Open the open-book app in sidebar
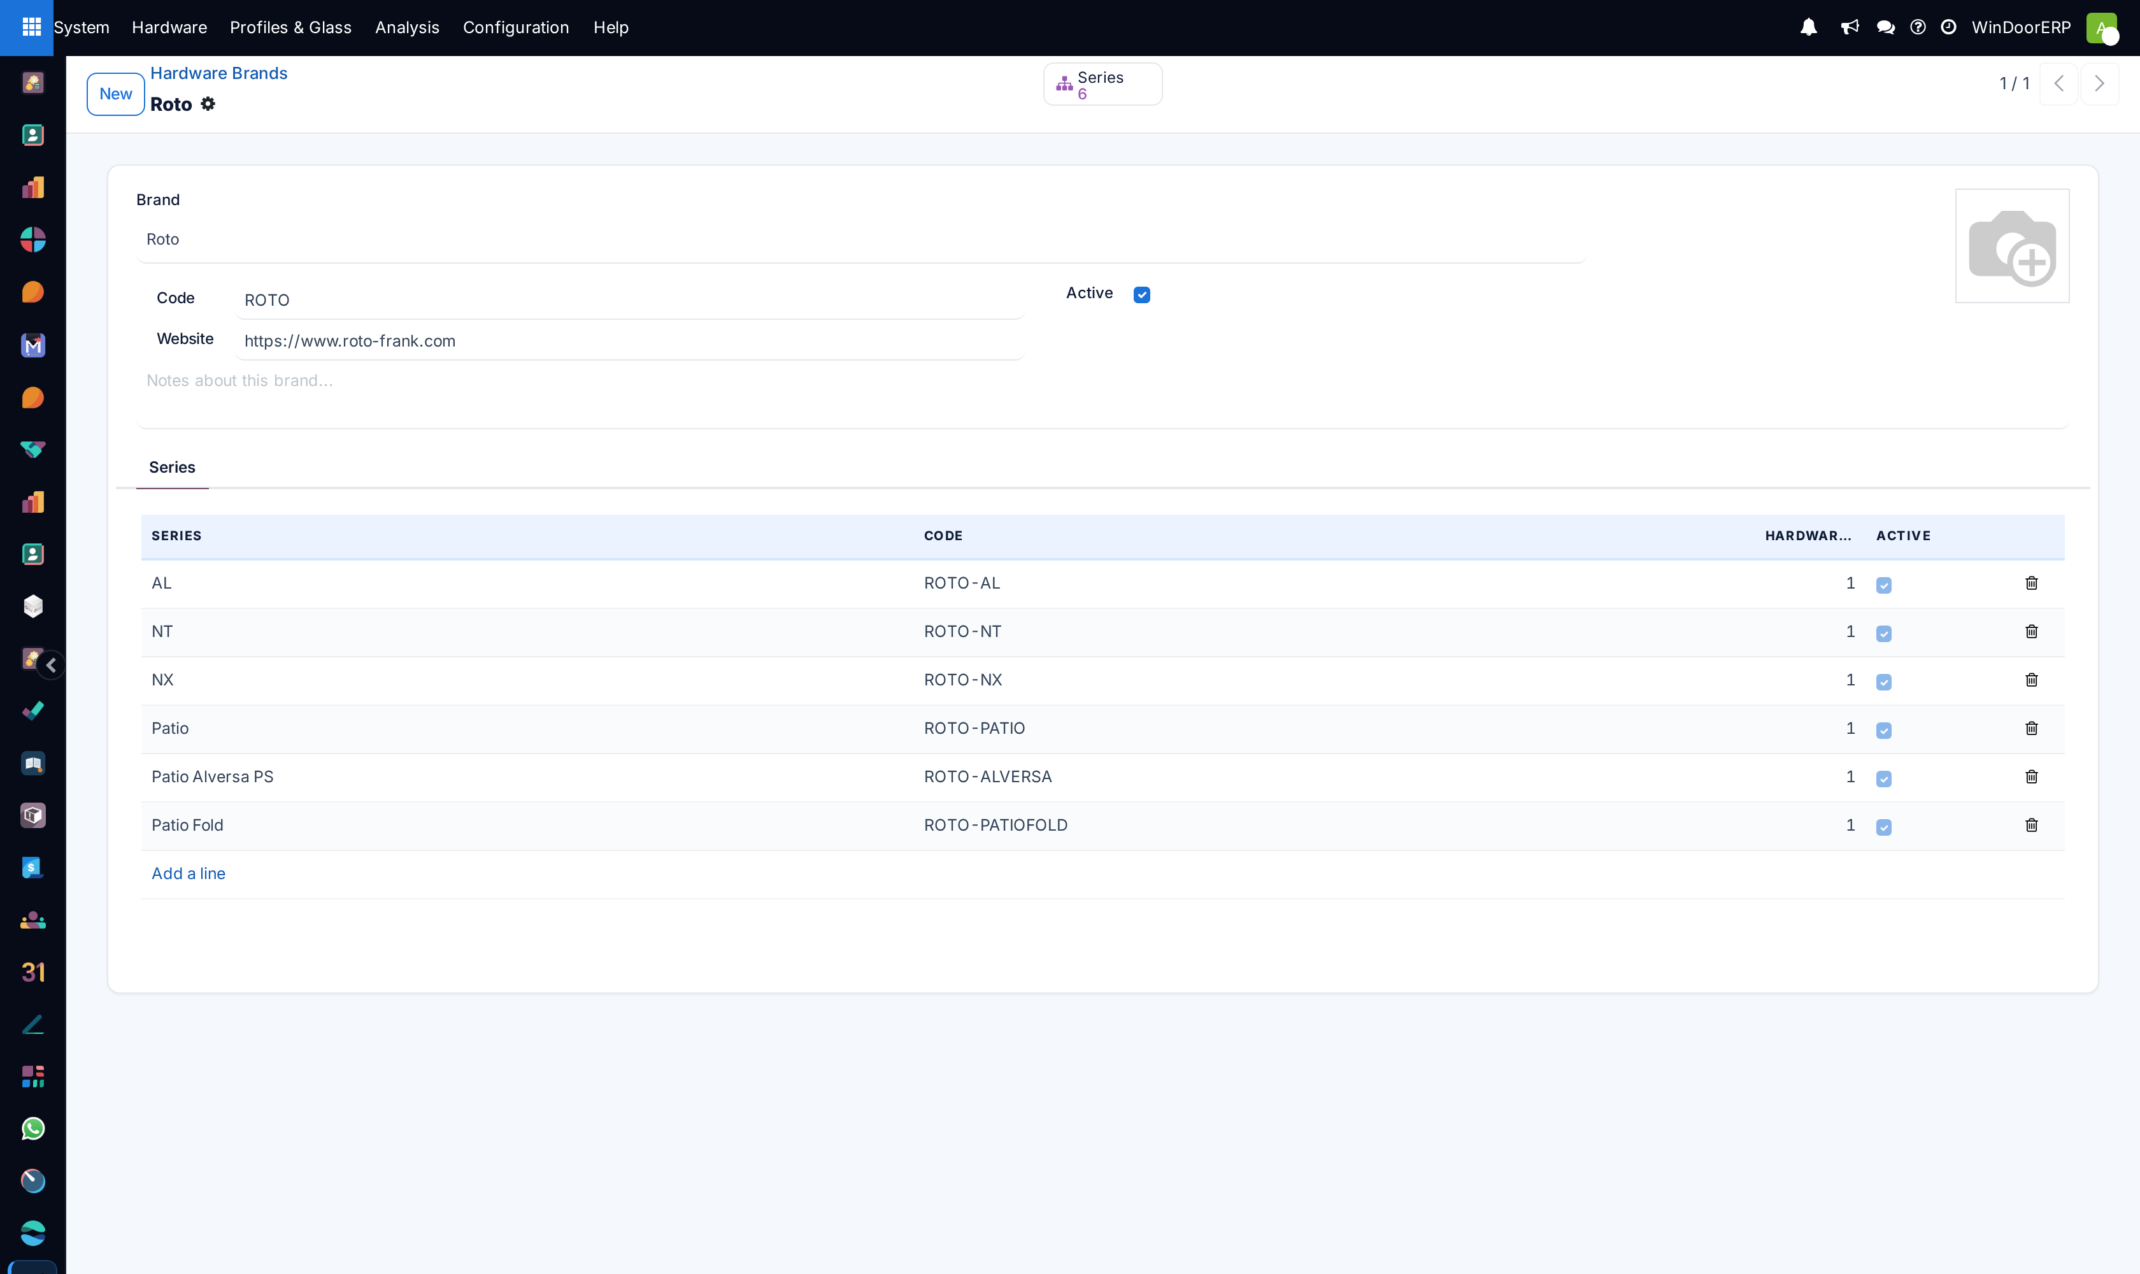 click(32, 763)
